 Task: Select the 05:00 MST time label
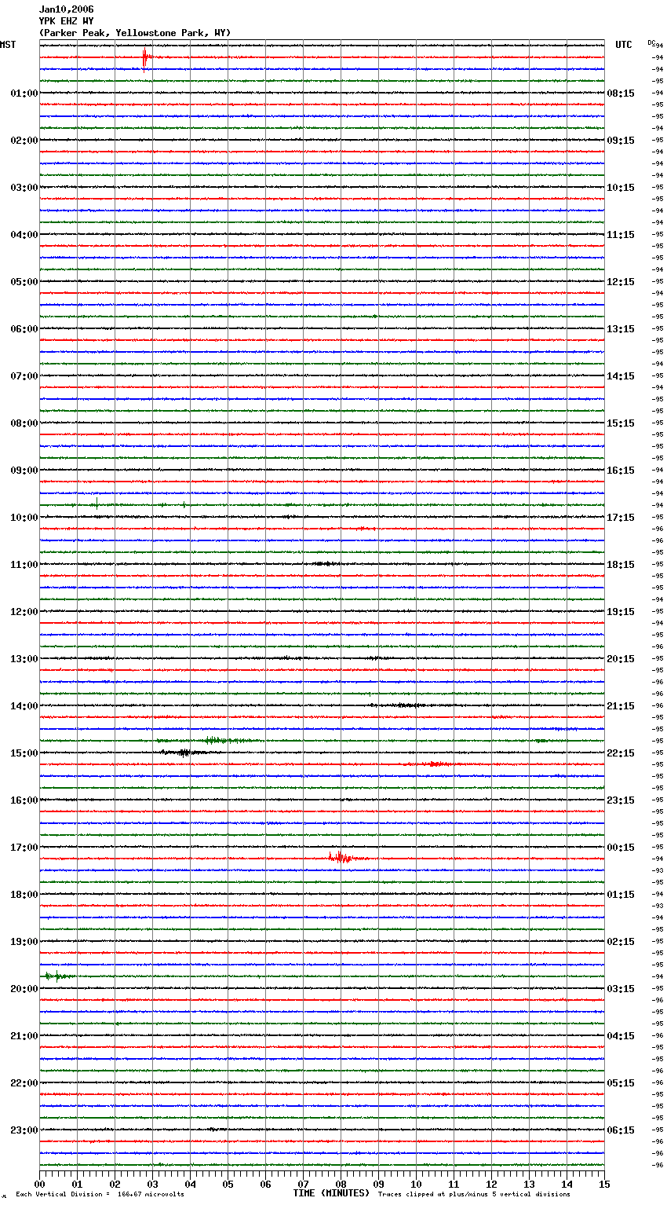[24, 282]
